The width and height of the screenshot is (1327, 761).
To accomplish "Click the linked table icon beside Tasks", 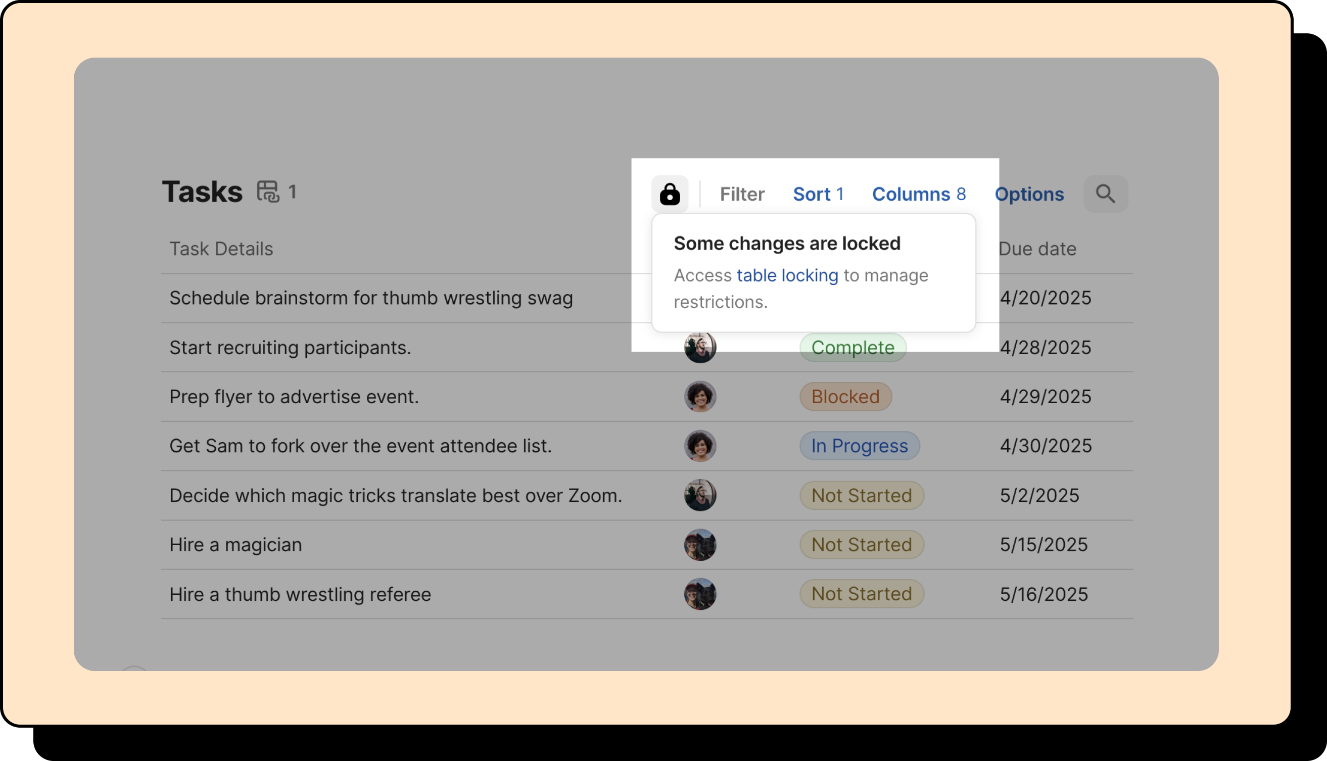I will (268, 192).
